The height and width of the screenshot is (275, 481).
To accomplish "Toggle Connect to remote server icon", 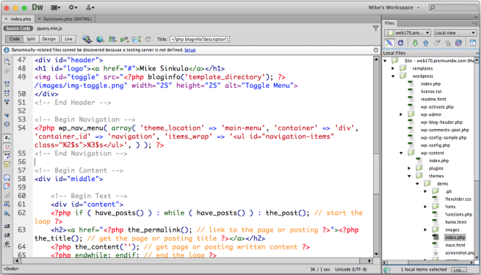I will [x=389, y=43].
